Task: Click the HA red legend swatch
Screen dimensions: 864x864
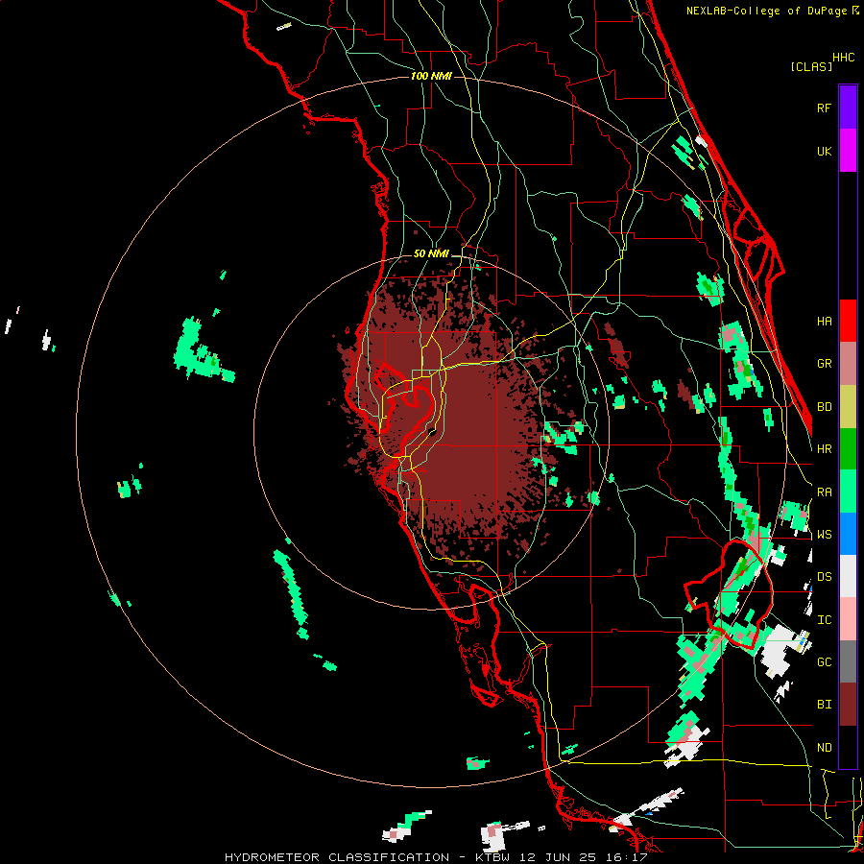Action: [x=848, y=321]
